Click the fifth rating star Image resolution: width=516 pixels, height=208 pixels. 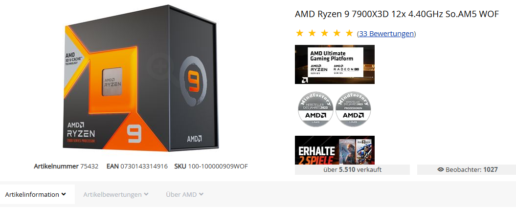point(350,33)
